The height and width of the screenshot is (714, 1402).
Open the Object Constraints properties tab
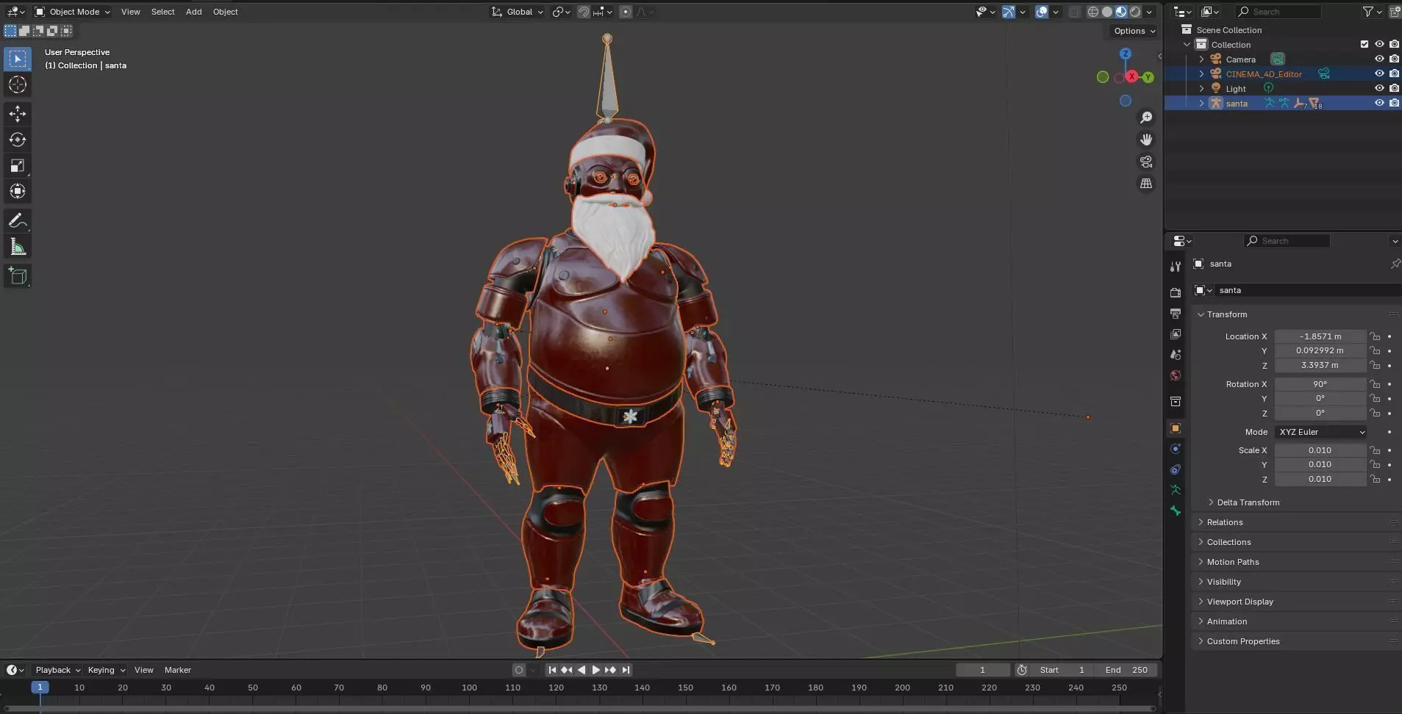[1176, 469]
